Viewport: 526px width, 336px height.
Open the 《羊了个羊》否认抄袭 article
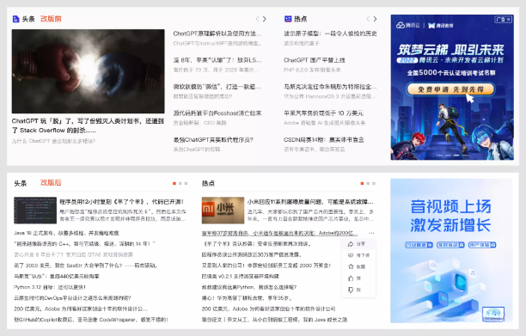pos(257,244)
